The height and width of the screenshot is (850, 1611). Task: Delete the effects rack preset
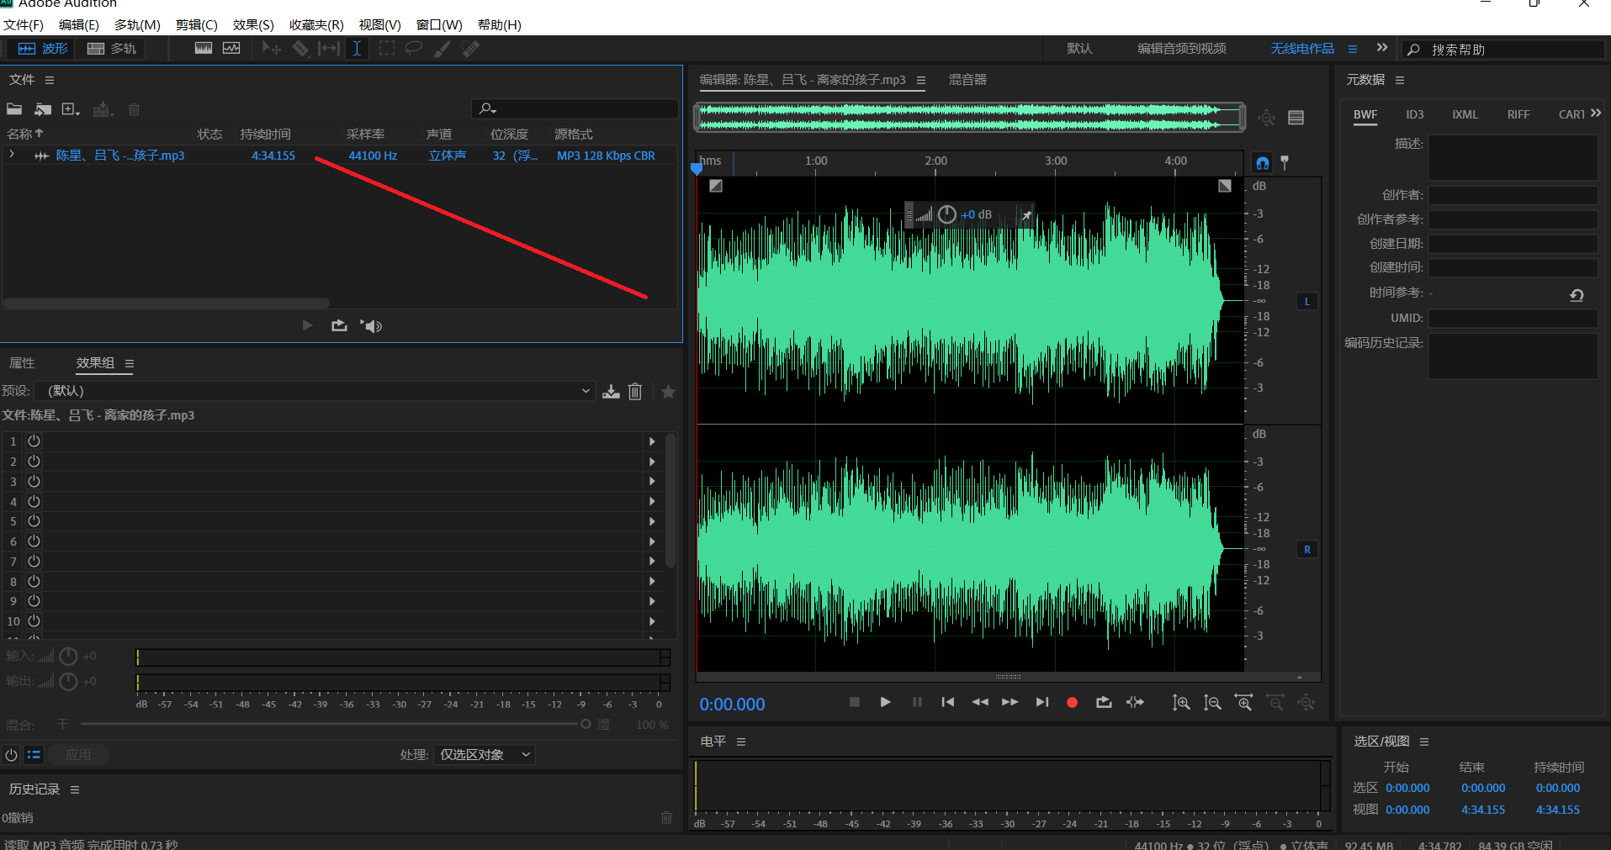coord(635,392)
